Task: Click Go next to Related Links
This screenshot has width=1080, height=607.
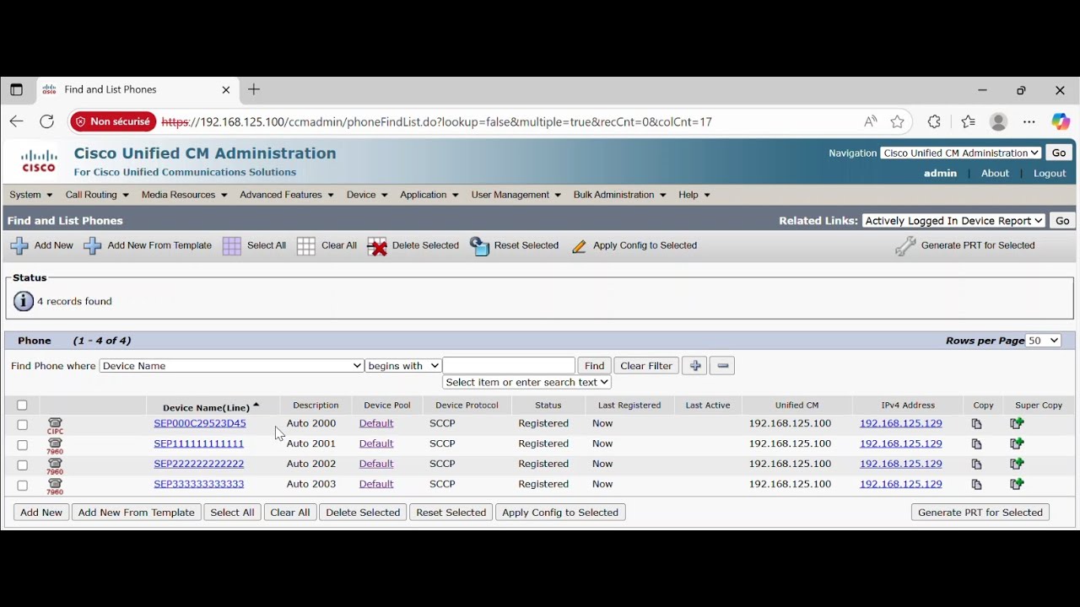Action: tap(1062, 221)
